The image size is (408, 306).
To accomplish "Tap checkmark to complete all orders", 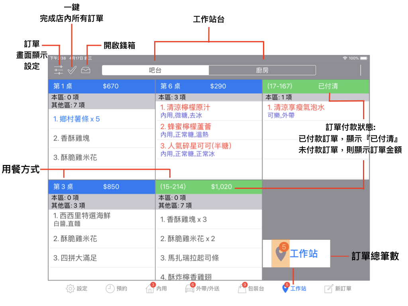I will tap(72, 70).
